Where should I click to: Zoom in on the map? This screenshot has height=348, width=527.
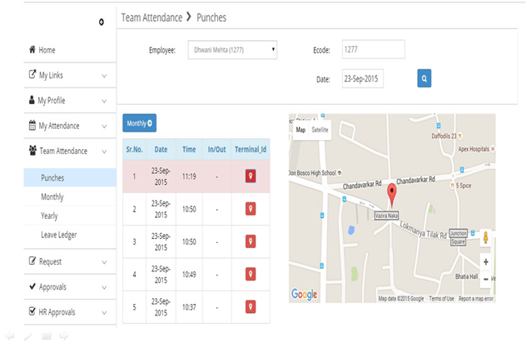point(485,261)
